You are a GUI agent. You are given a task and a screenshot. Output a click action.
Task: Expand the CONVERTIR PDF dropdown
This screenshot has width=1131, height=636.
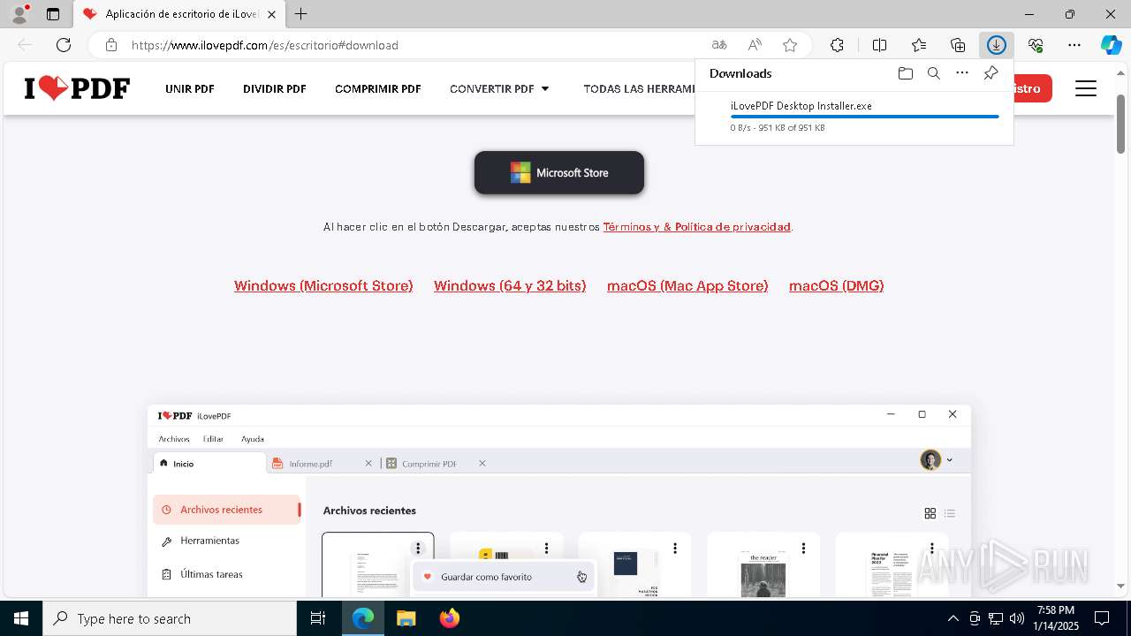click(499, 88)
